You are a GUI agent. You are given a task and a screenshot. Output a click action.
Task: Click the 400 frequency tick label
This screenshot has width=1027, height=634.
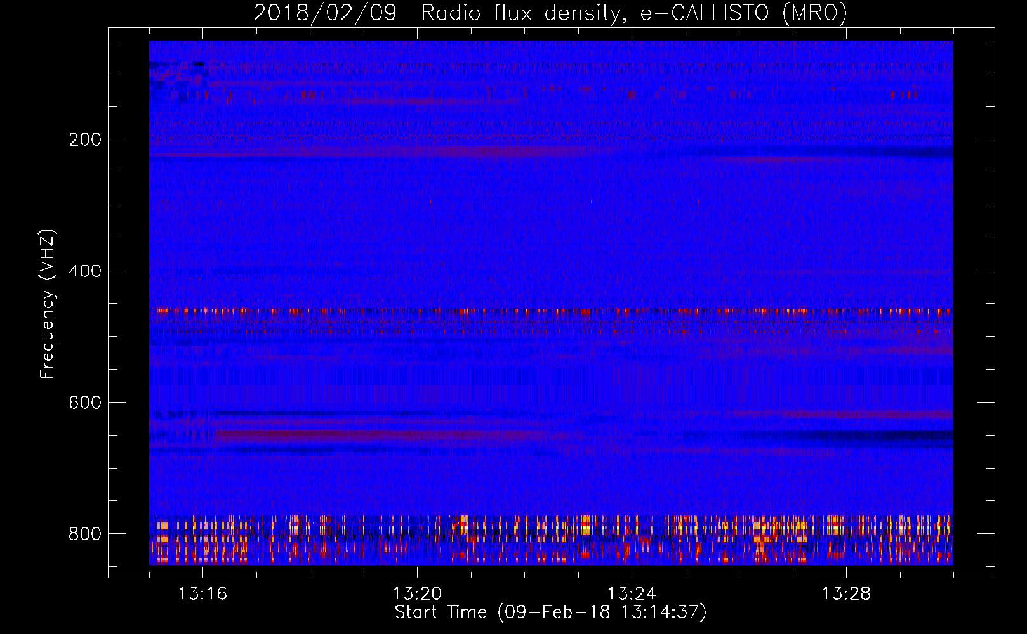coord(84,271)
